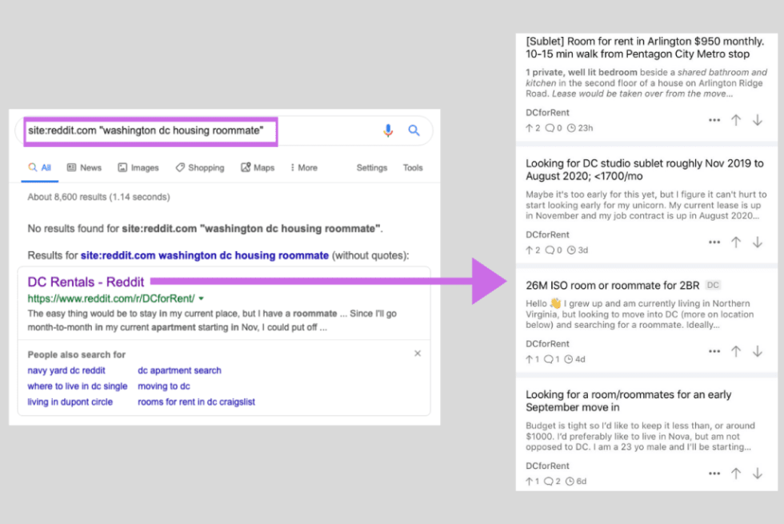Open the DC Rentals - Reddit result

tap(86, 282)
